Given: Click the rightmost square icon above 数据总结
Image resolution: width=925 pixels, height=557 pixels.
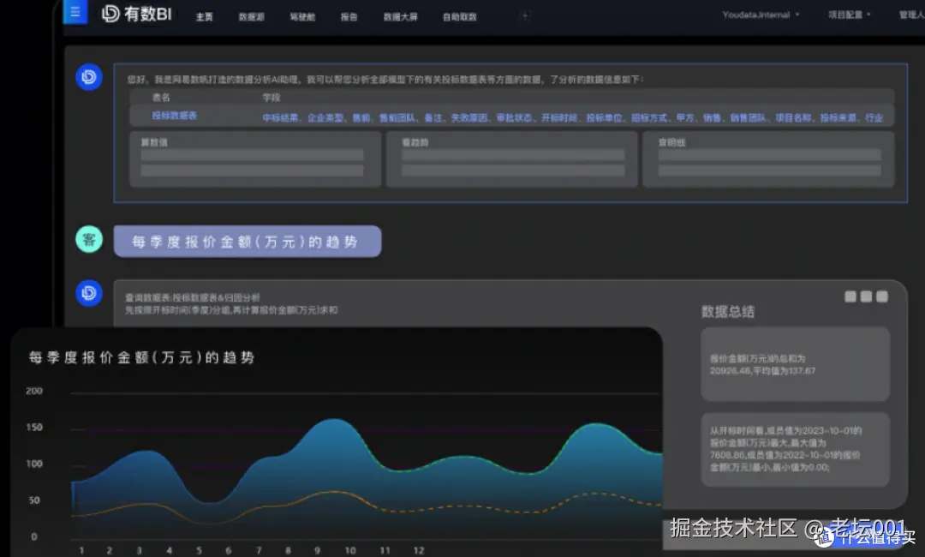Looking at the screenshot, I should [880, 296].
